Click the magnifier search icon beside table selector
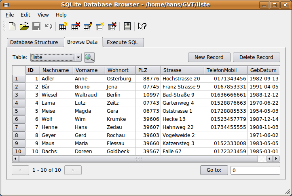The width and height of the screenshot is (292, 196). click(x=89, y=57)
